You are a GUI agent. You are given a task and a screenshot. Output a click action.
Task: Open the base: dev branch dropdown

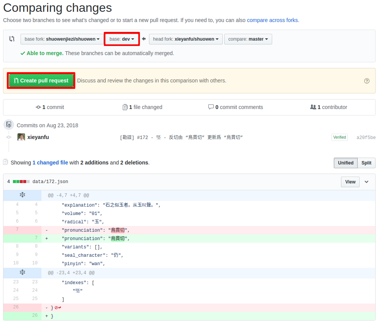tap(122, 39)
